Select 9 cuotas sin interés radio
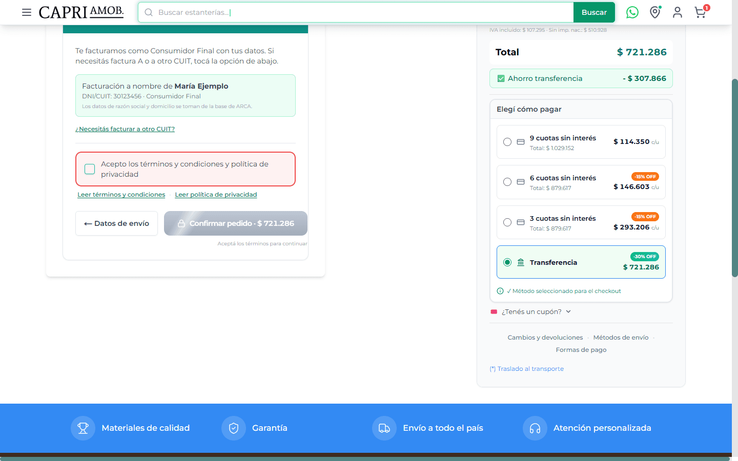Screen dimensions: 738x461 coord(507,142)
